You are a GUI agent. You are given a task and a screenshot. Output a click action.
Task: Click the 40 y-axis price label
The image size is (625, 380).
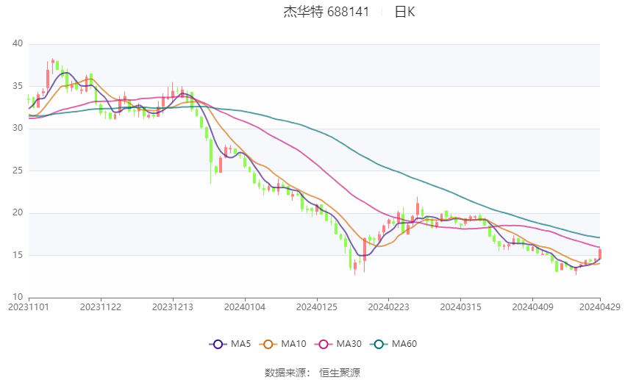coord(18,43)
